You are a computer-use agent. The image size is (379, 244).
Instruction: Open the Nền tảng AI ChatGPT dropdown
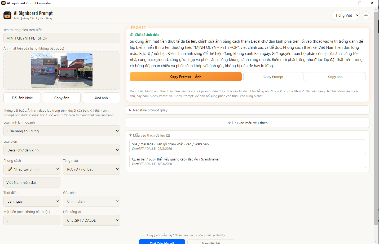(91, 220)
